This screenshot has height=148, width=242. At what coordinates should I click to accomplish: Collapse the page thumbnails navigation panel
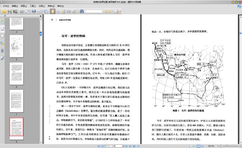tap(40, 16)
